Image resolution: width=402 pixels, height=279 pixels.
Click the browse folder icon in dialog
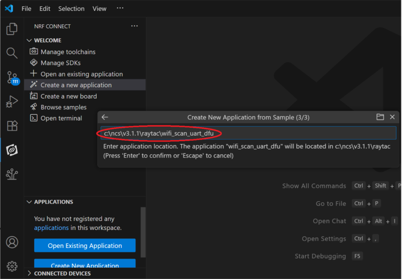[380, 117]
